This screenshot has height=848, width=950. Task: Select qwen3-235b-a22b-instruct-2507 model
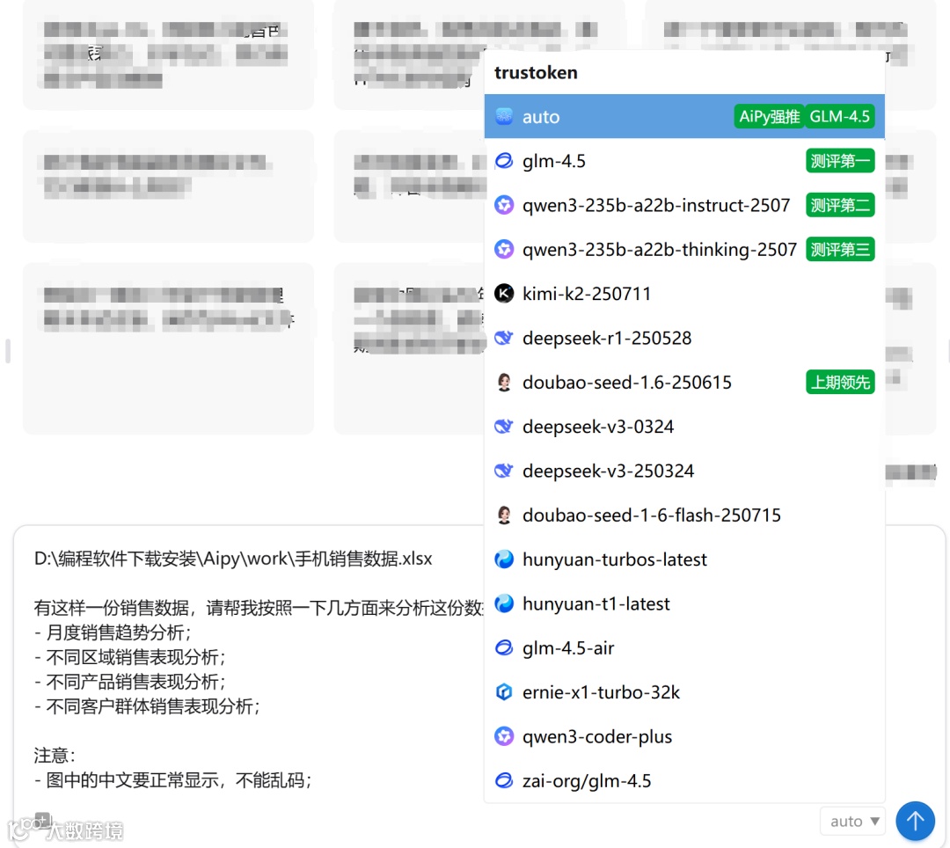click(x=684, y=205)
